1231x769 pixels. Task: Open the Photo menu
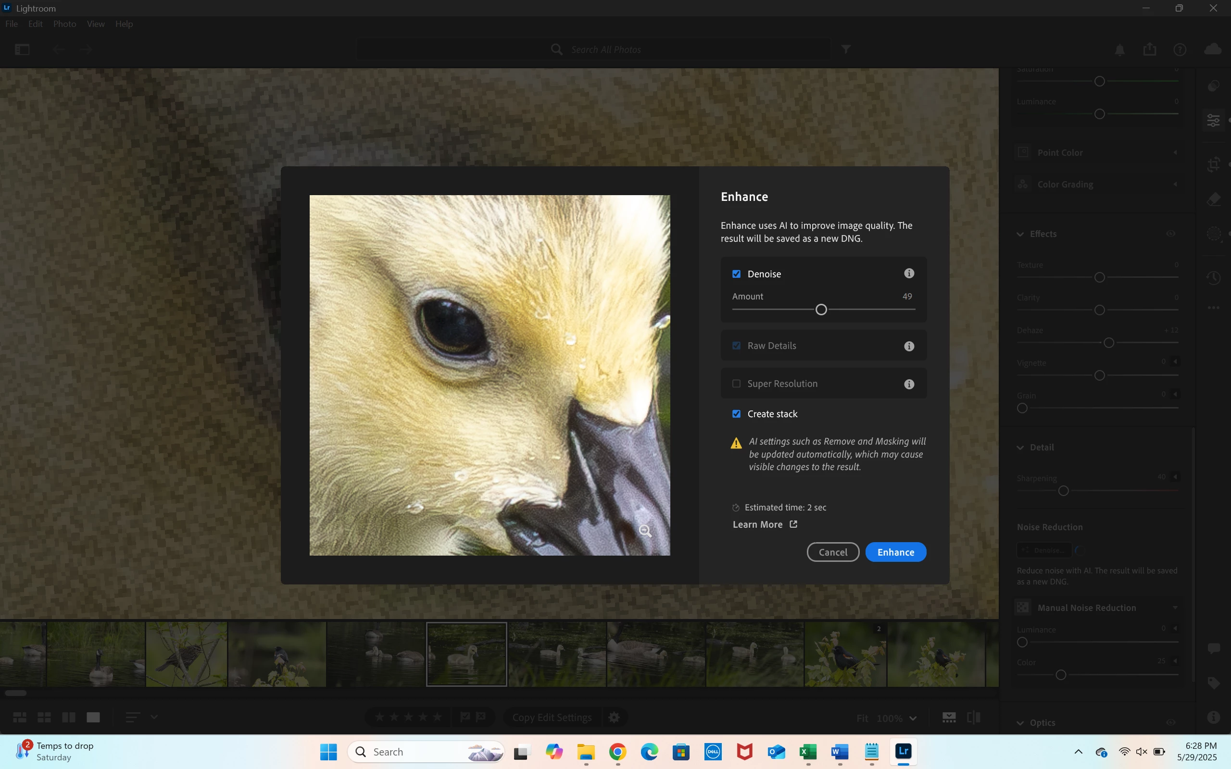(64, 24)
